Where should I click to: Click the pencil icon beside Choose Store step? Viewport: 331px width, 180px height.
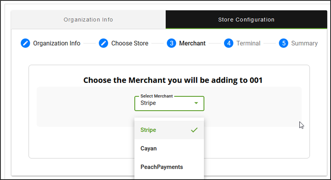103,43
